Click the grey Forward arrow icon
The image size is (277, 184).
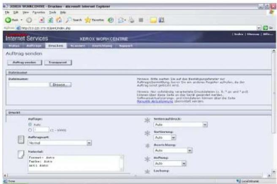click(x=29, y=20)
